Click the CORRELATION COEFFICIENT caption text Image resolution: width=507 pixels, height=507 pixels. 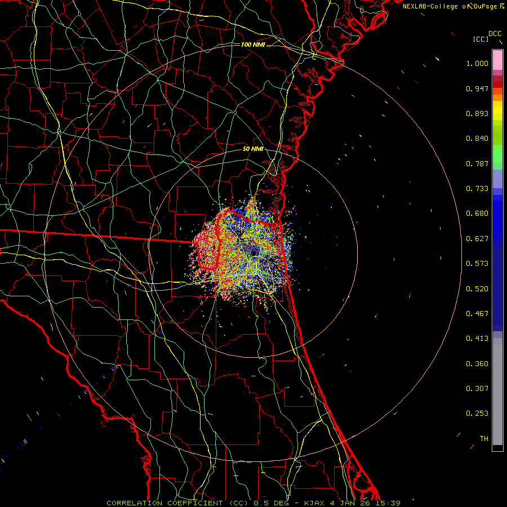click(164, 503)
